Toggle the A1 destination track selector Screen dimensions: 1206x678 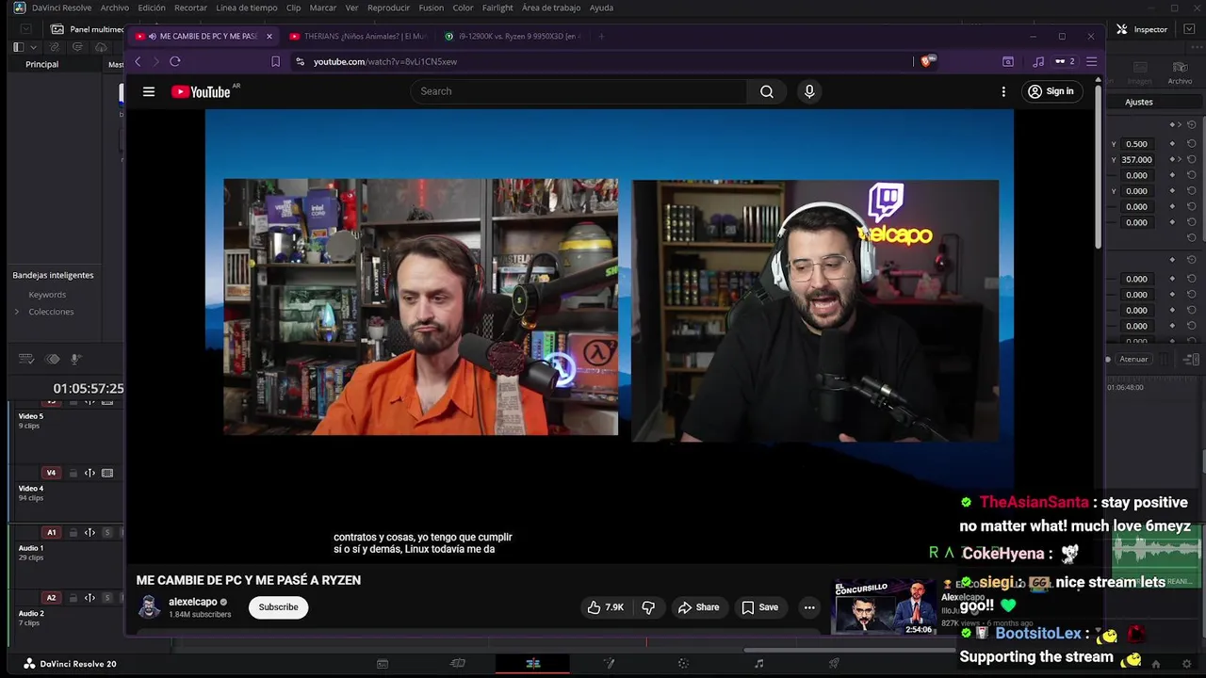pyautogui.click(x=52, y=532)
